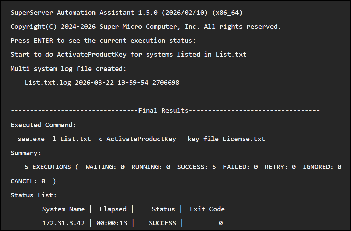Click the SUCCESS status for 172.31.3.42

pos(162,223)
